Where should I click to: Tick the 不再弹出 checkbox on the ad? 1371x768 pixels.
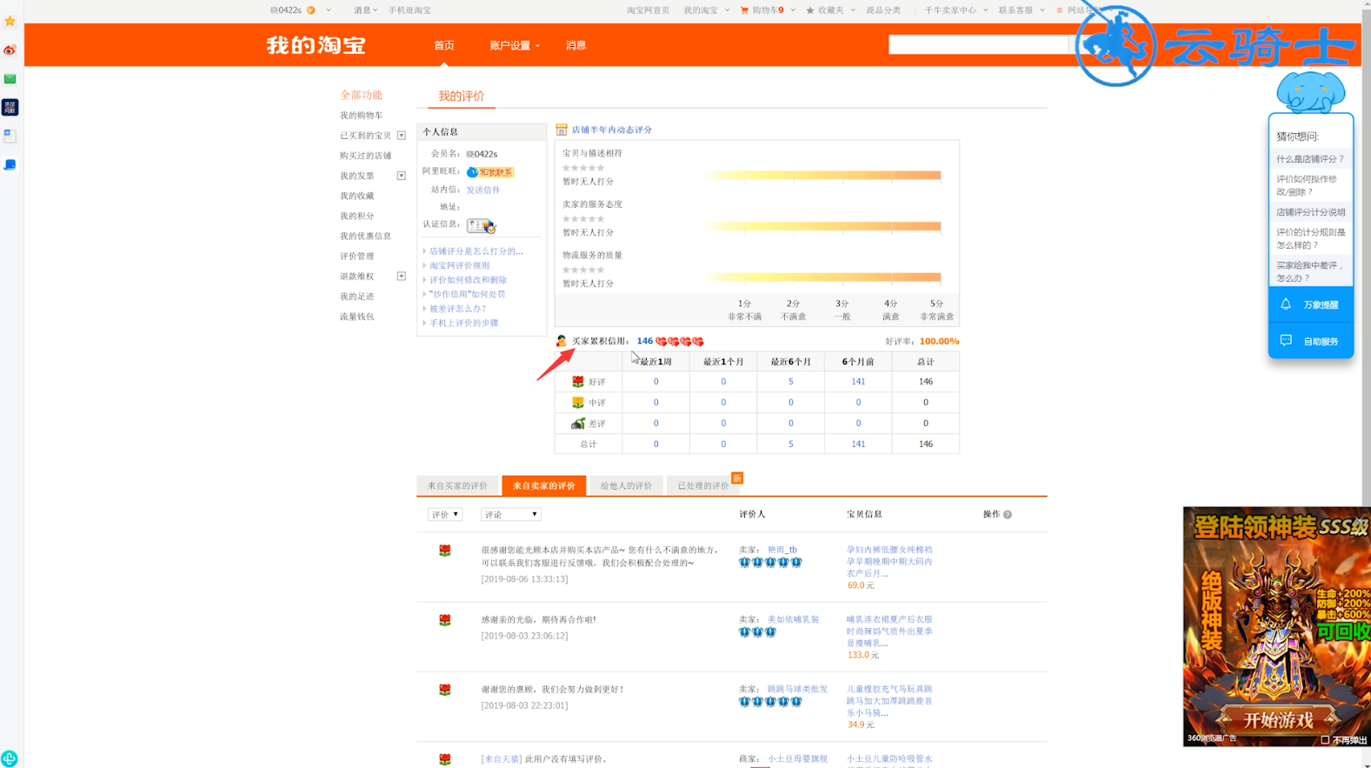point(1325,740)
